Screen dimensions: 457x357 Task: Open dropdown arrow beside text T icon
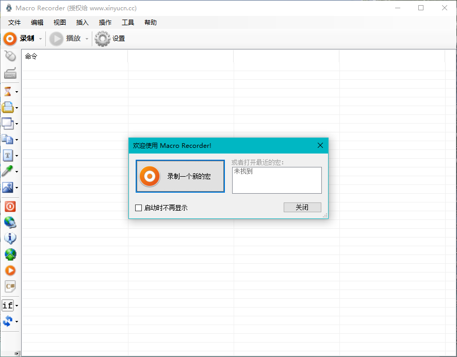pos(17,156)
